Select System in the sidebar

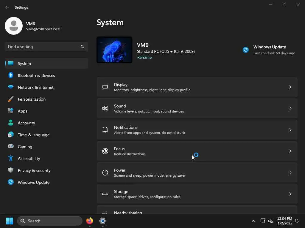pyautogui.click(x=46, y=64)
